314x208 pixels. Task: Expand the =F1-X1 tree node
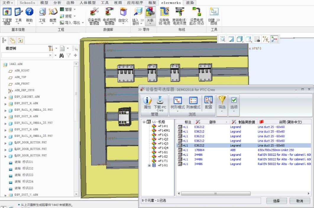(x=149, y=166)
